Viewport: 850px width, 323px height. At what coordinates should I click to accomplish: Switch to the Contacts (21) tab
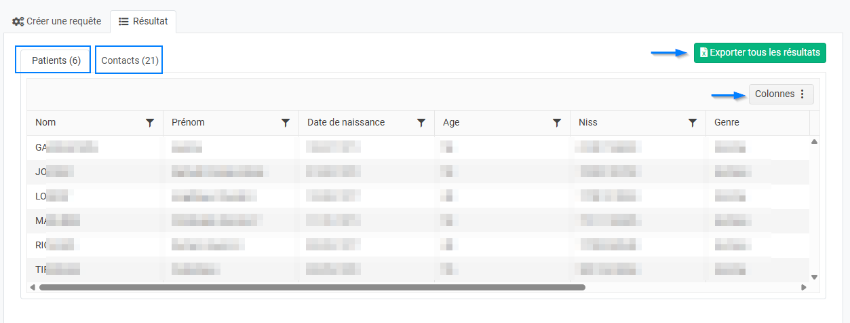(x=130, y=60)
